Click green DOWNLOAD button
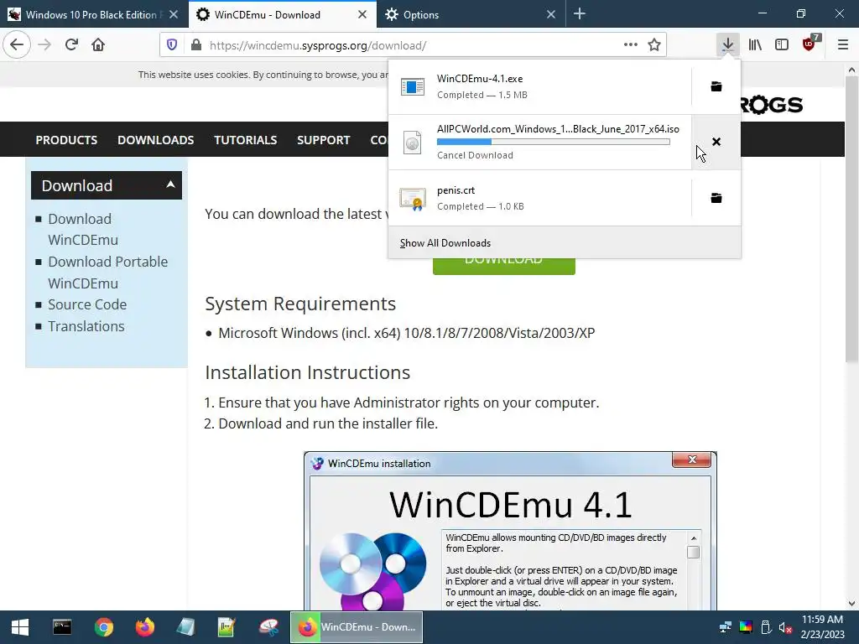The height and width of the screenshot is (644, 859). point(504,266)
